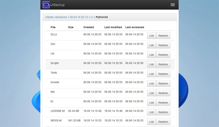Click the UrBackup title text
The width and height of the screenshot is (219, 127).
point(57,5)
